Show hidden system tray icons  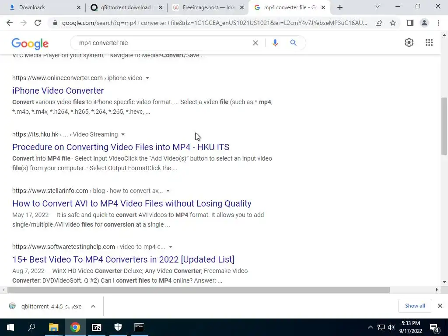[370, 327]
